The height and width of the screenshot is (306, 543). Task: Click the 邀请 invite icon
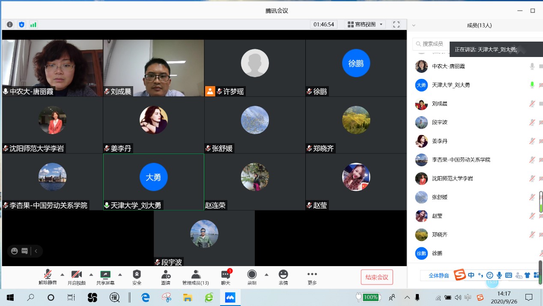(166, 277)
